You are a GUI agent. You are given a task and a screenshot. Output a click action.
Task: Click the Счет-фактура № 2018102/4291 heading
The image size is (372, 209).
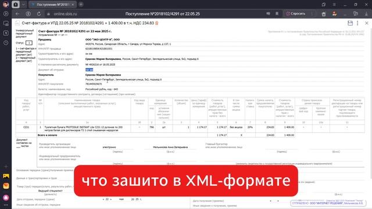[75, 31]
